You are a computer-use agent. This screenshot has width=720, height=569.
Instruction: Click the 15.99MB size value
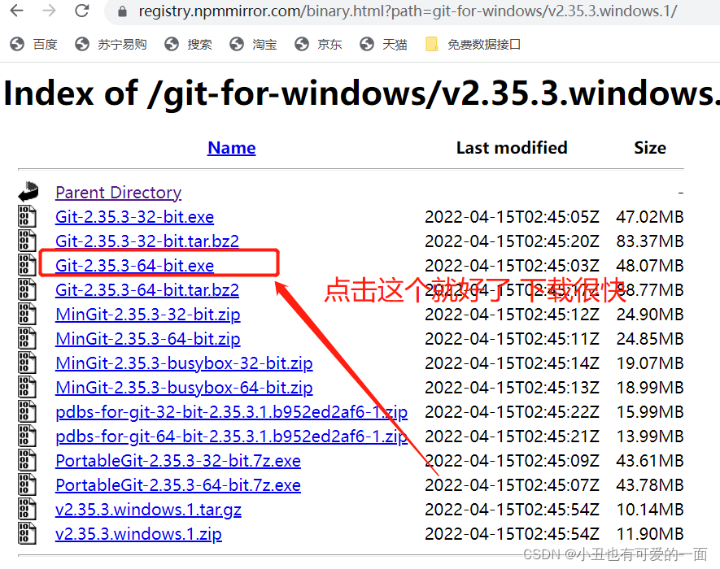[650, 411]
